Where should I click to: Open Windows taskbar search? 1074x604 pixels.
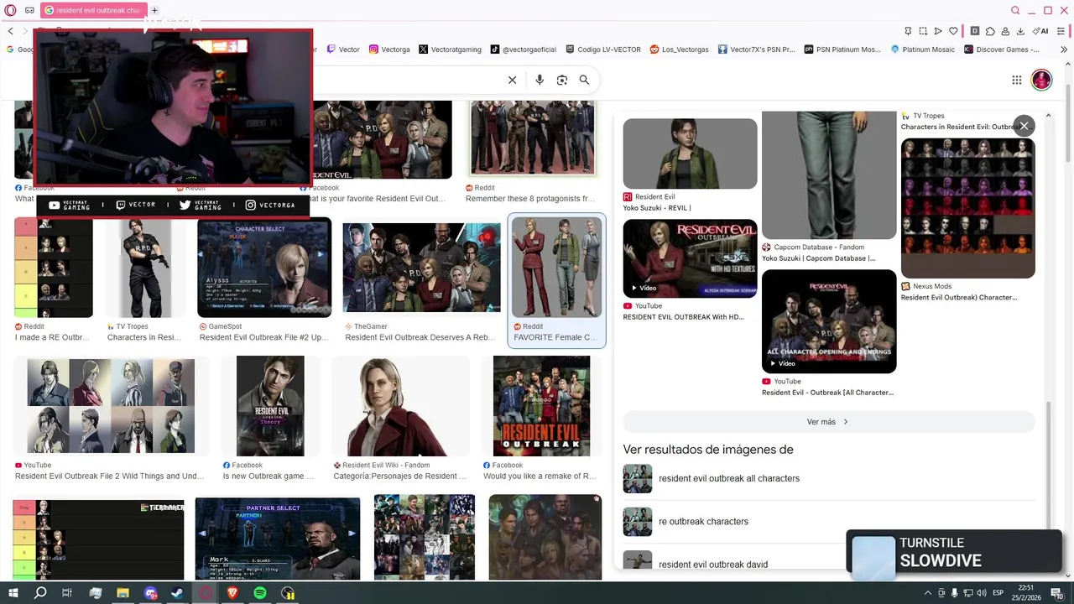pos(40,593)
